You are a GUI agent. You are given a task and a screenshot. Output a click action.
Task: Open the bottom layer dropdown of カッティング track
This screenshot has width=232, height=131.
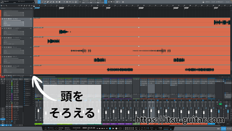pos(14,72)
